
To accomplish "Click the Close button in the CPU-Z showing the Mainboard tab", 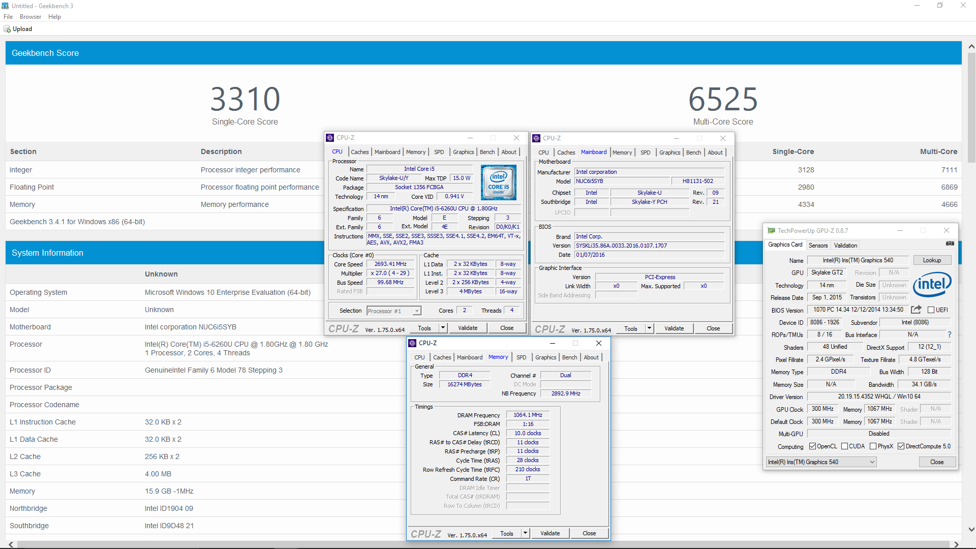I will [713, 328].
